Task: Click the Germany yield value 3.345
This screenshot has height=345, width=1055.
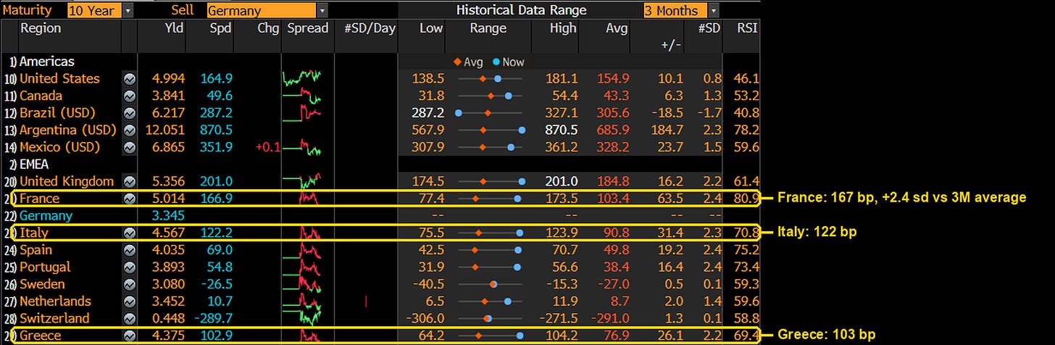Action: (167, 216)
